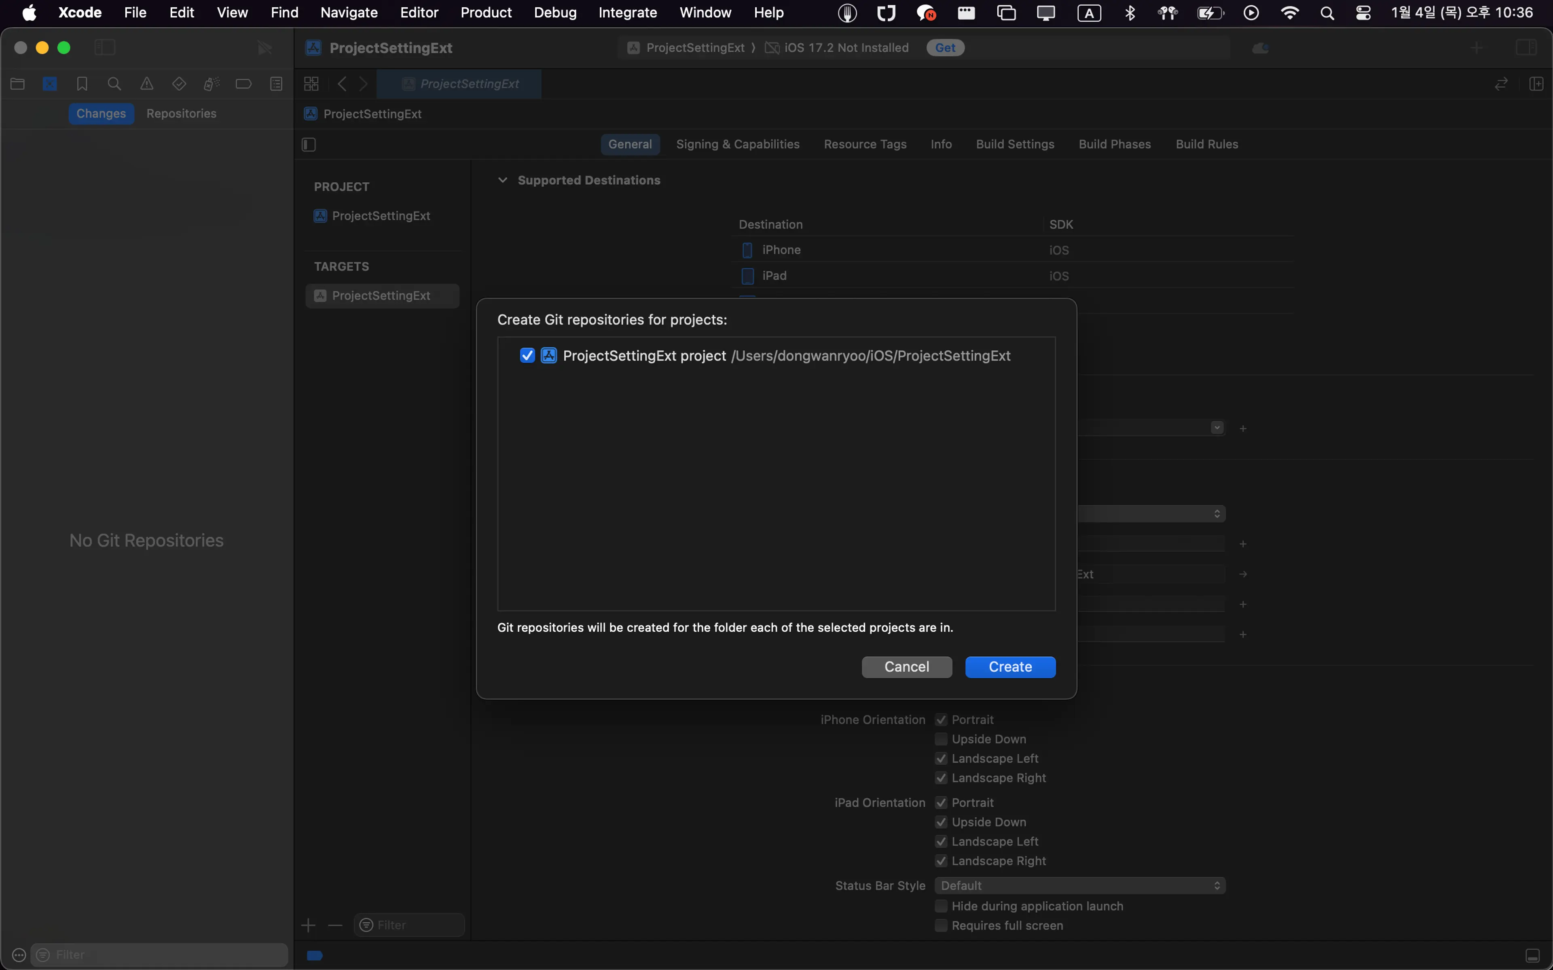1553x970 pixels.
Task: Toggle iPhone Landscape Right checkbox
Action: click(x=941, y=778)
